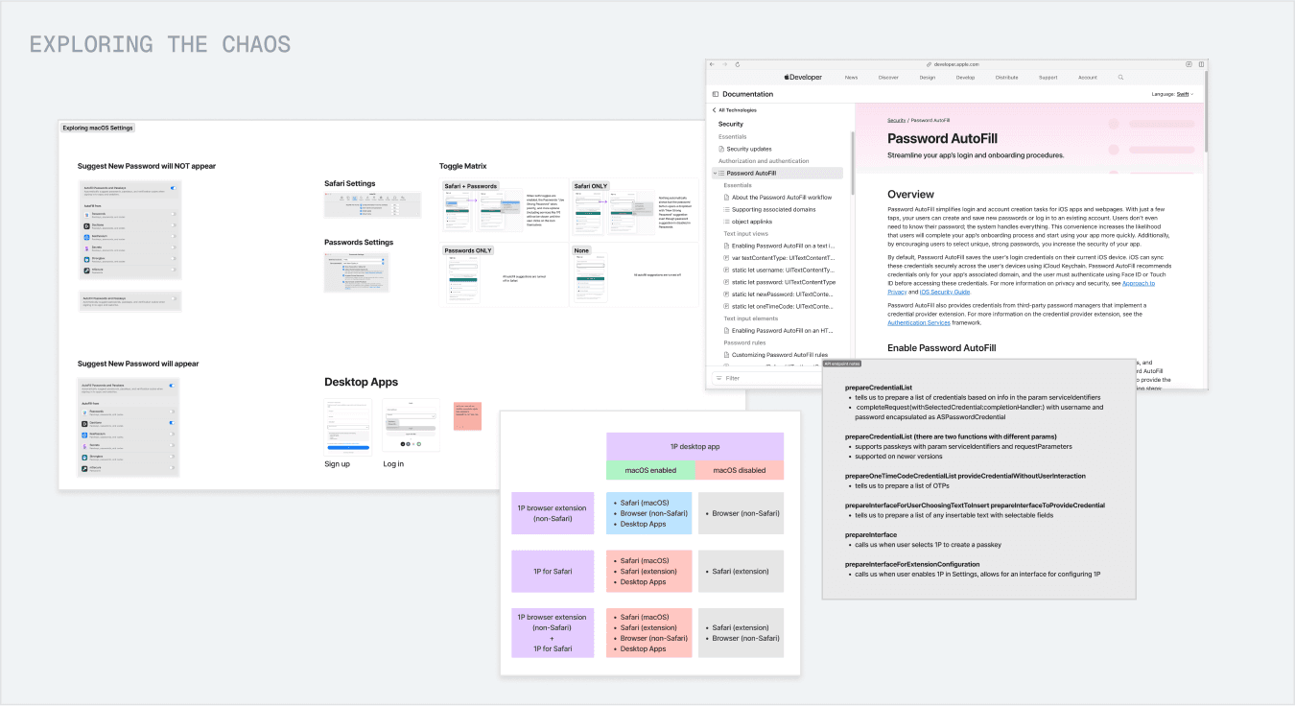The image size is (1295, 706).
Task: Open the Support menu item
Action: pyautogui.click(x=1048, y=78)
